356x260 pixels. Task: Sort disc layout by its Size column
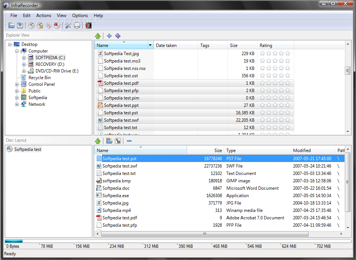pyautogui.click(x=206, y=150)
